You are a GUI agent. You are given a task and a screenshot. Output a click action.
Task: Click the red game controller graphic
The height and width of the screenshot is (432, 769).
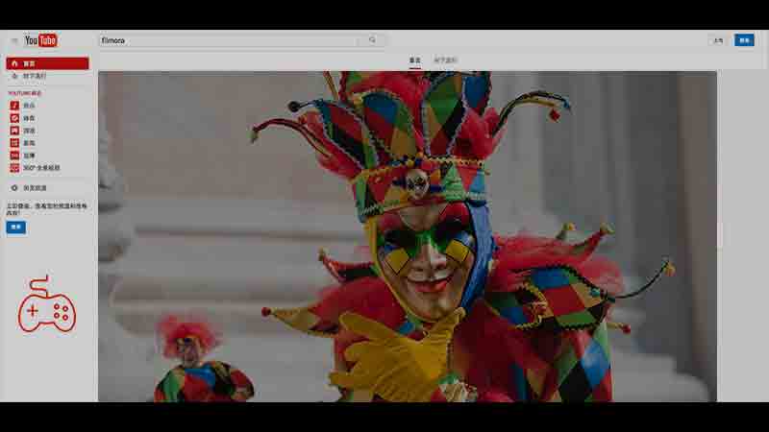pos(46,304)
